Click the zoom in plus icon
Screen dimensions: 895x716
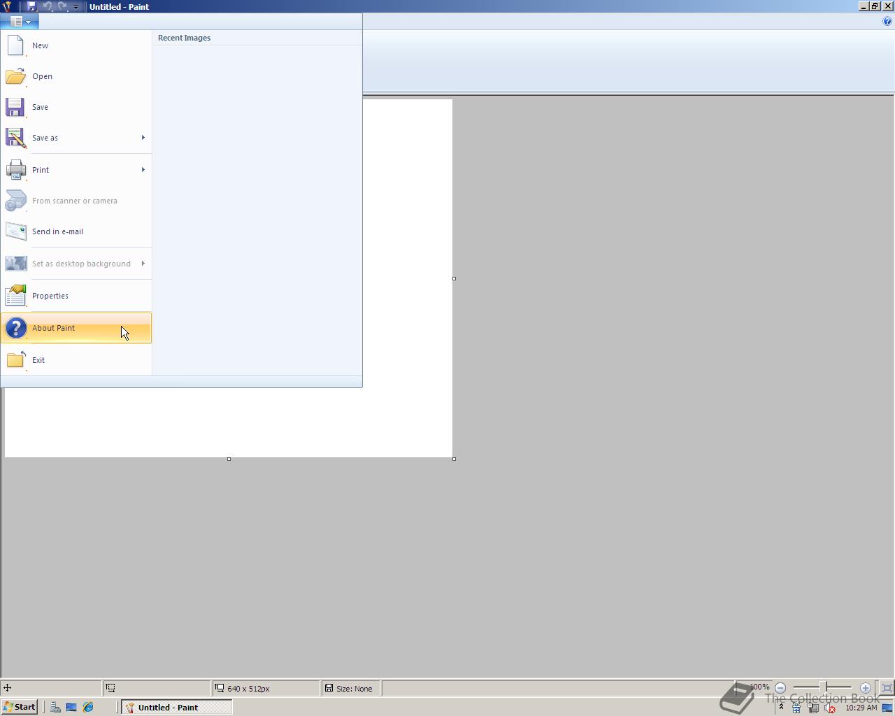tap(866, 688)
